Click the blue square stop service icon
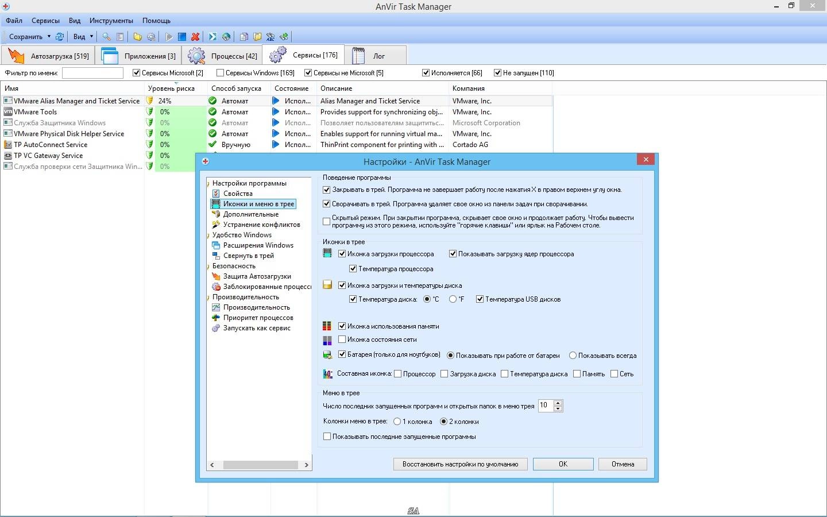This screenshot has height=517, width=827. click(182, 36)
